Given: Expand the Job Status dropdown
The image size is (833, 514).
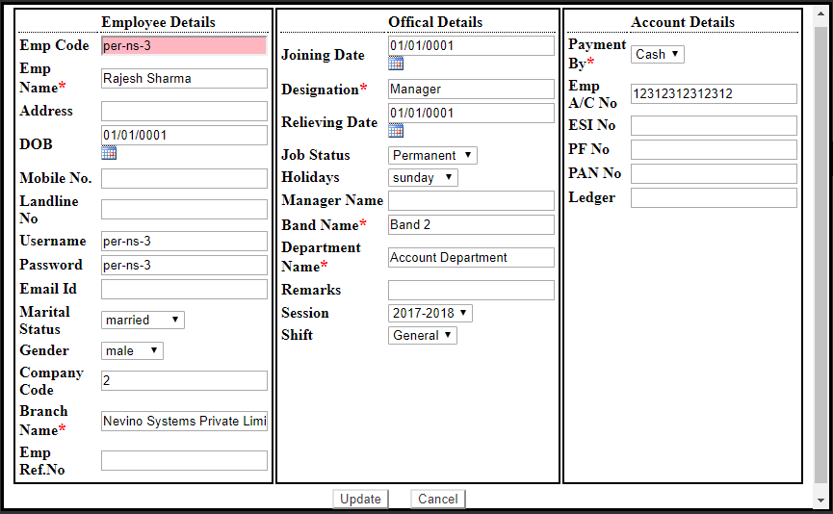Looking at the screenshot, I should click(432, 155).
